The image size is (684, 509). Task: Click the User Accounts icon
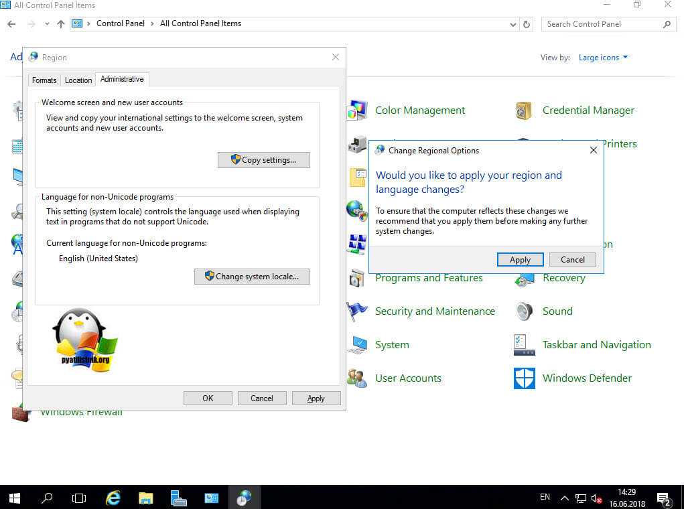click(356, 378)
